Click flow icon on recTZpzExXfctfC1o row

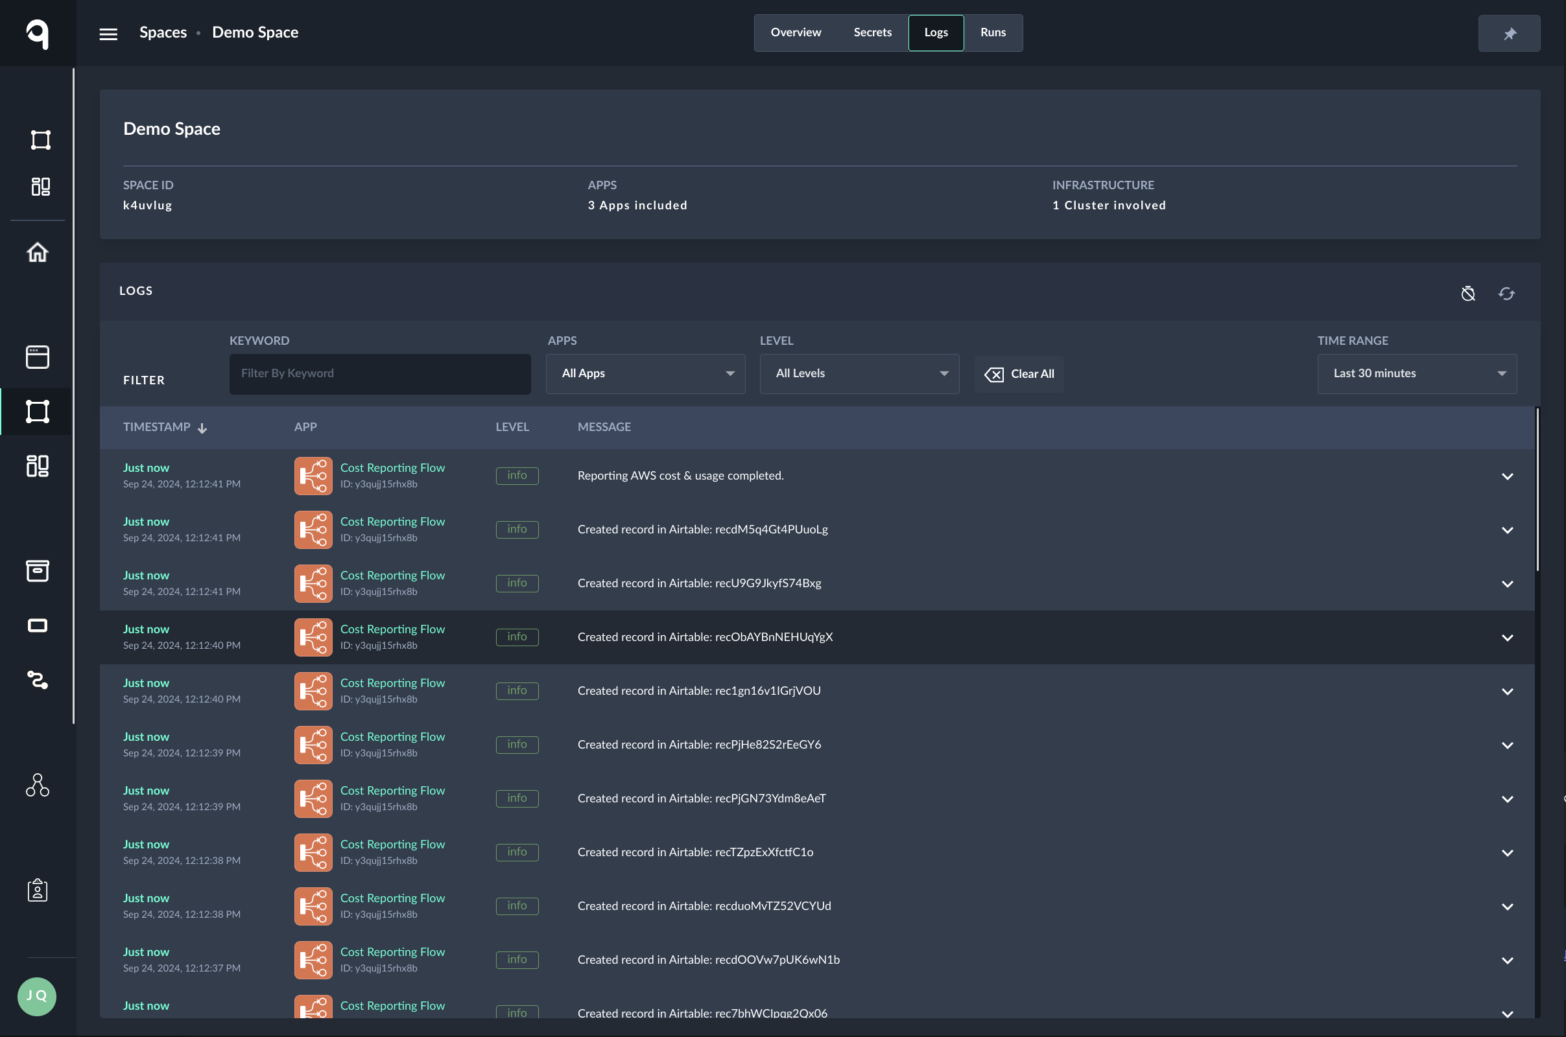pyautogui.click(x=313, y=852)
